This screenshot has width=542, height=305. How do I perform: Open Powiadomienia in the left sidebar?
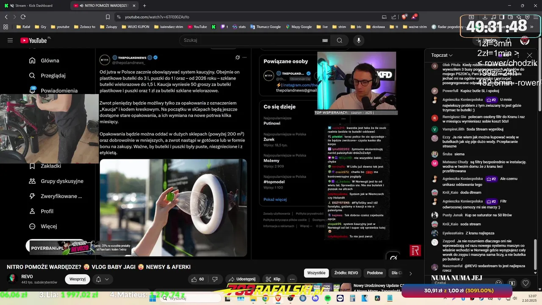(53, 91)
